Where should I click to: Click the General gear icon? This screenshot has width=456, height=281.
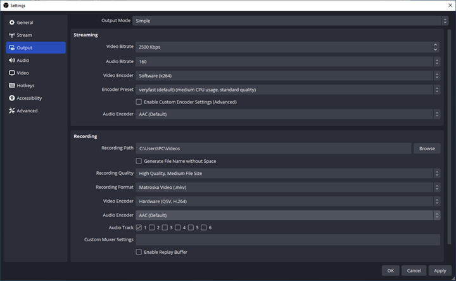11,22
